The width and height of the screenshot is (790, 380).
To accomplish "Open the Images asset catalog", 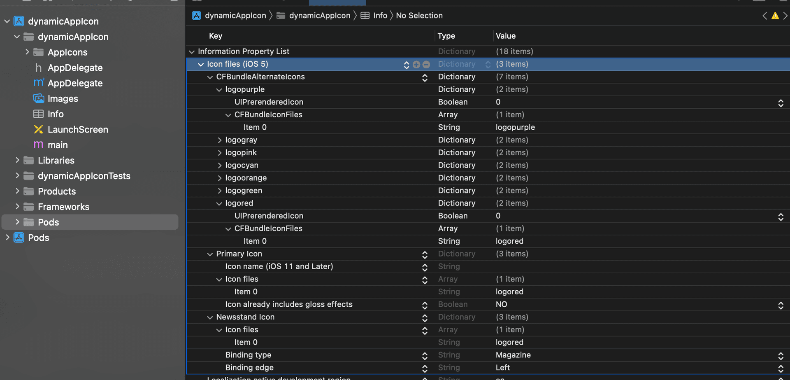I will pos(63,99).
